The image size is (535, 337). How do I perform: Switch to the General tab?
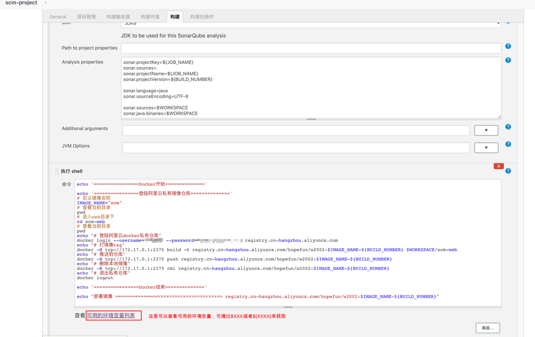point(57,17)
